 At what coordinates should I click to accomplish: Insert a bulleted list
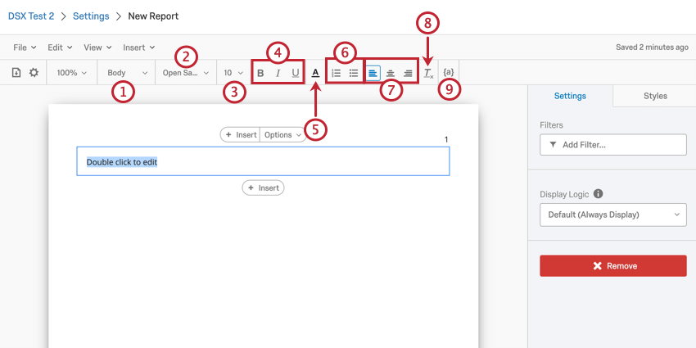354,73
